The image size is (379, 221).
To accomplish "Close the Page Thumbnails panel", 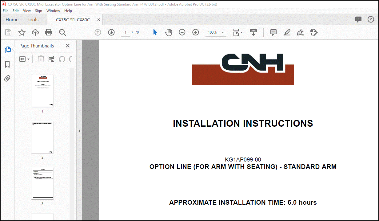I will [68, 46].
